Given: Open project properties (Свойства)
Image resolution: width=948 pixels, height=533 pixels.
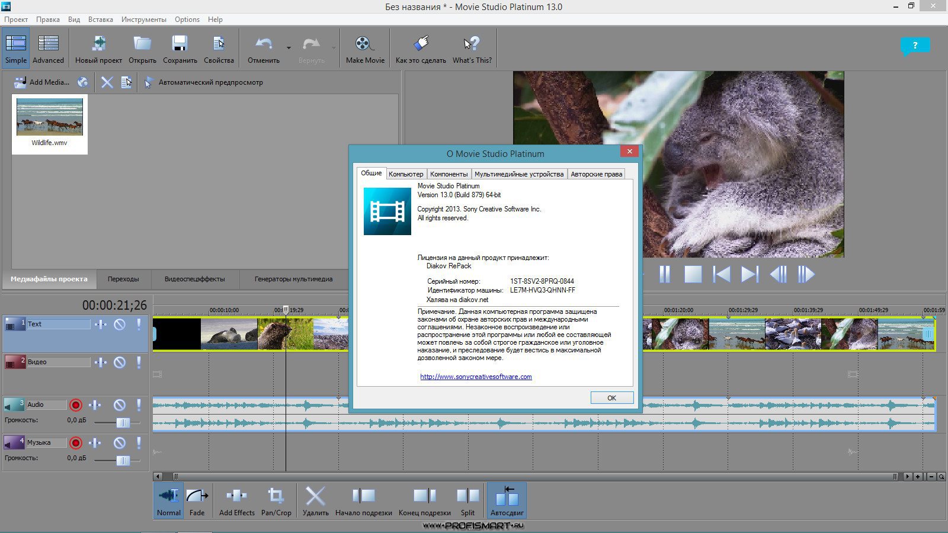Looking at the screenshot, I should click(219, 49).
